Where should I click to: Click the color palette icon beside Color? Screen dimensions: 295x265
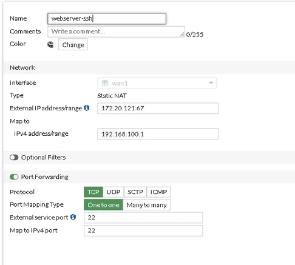50,44
